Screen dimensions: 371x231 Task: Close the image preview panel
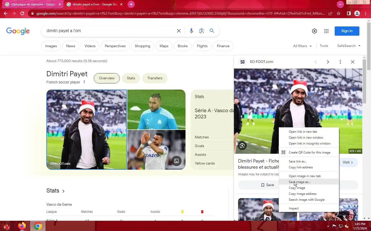pyautogui.click(x=353, y=62)
